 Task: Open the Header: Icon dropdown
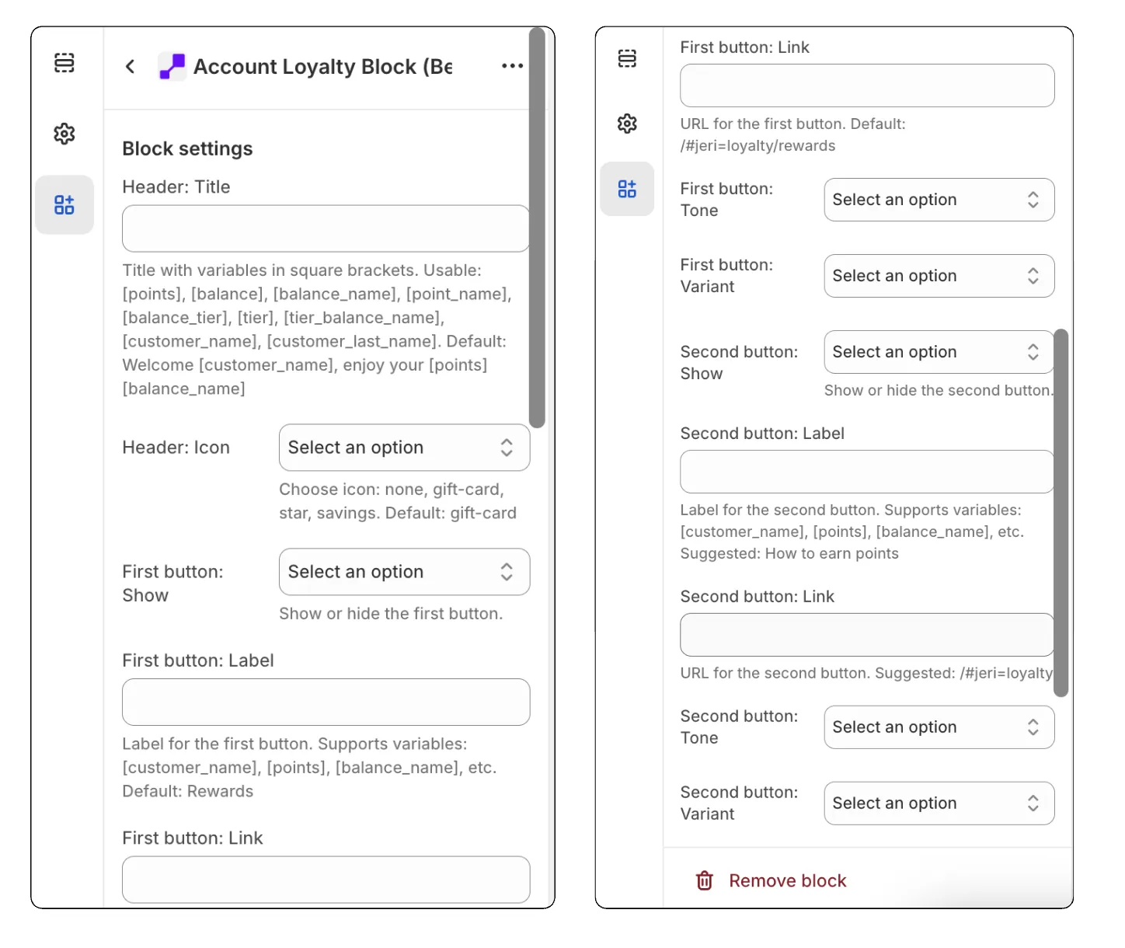pos(404,448)
